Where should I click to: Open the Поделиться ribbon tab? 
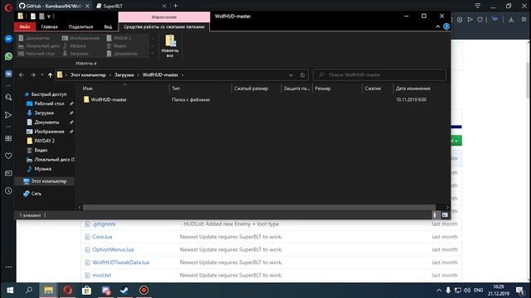80,26
